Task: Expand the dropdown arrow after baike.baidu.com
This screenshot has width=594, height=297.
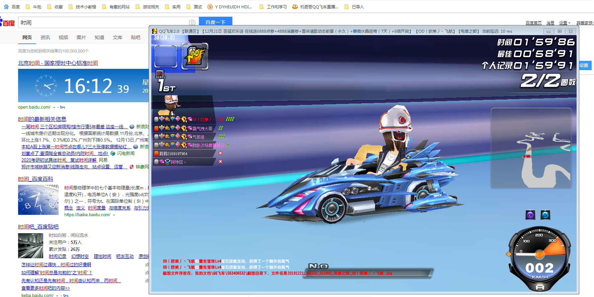Action: coord(114,215)
